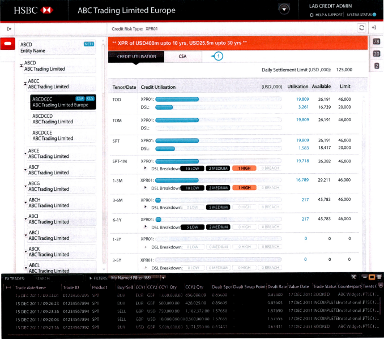Expand the ABCE ABC Trading Limited node

tap(25, 152)
